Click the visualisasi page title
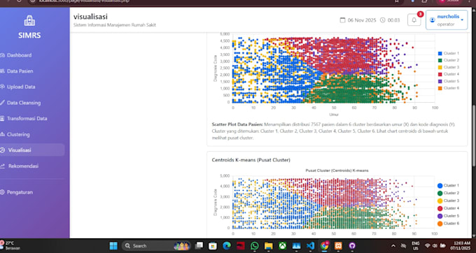This screenshot has height=253, width=476. pos(90,17)
